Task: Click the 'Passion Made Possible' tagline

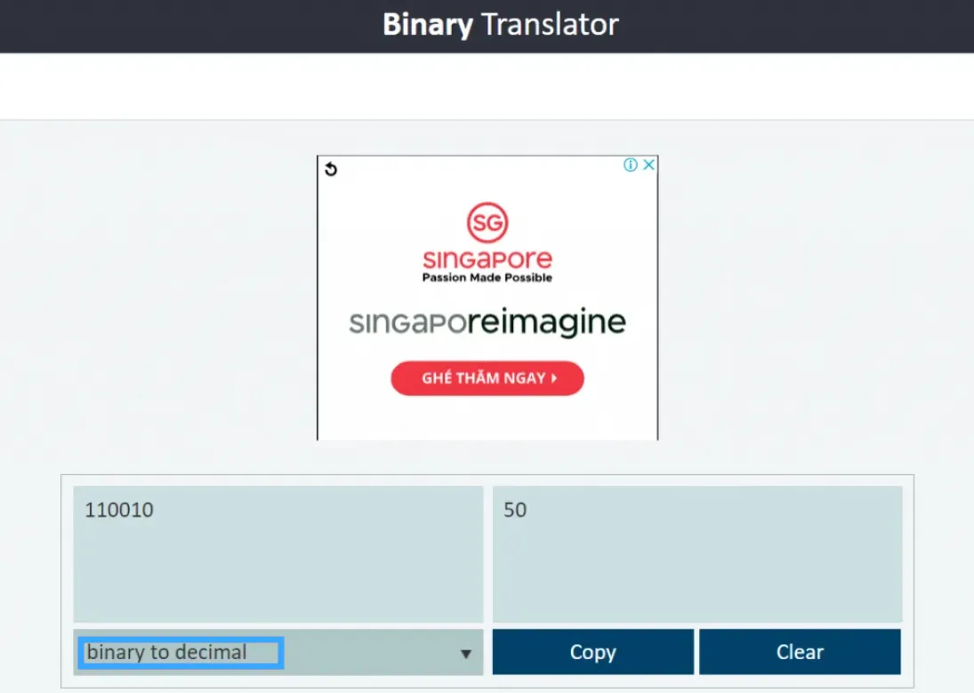Action: (x=487, y=278)
